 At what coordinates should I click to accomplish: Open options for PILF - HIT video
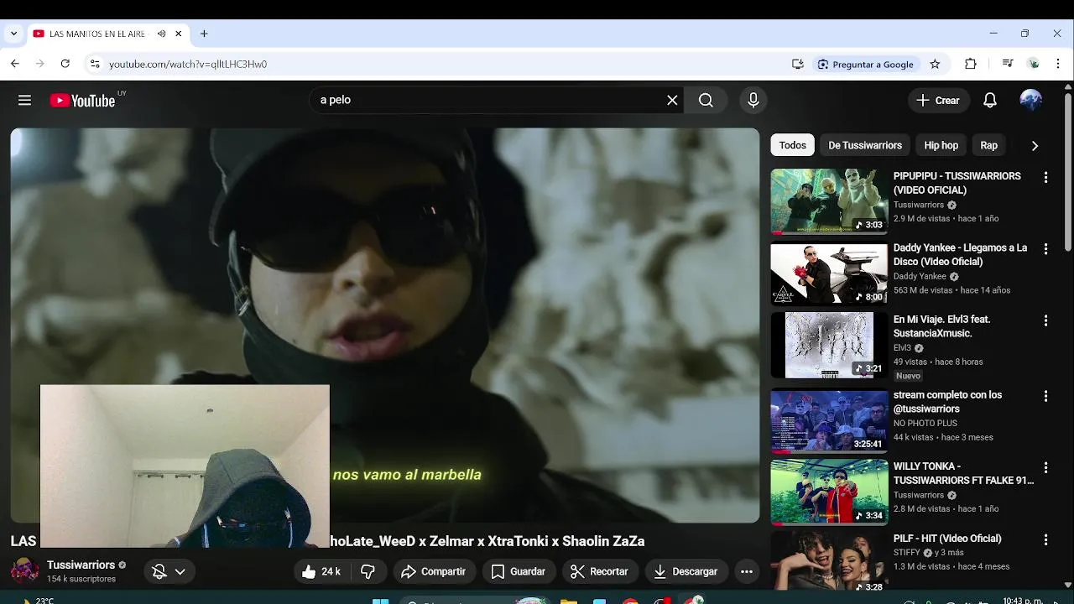(x=1045, y=539)
